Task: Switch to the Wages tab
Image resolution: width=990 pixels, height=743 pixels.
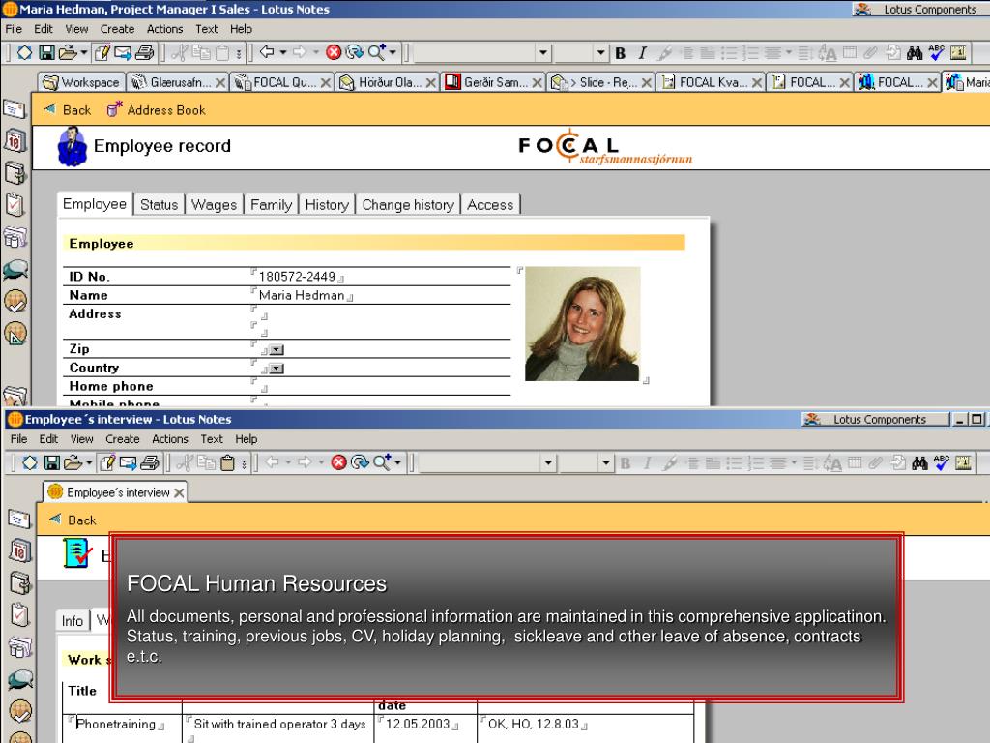Action: coord(214,205)
